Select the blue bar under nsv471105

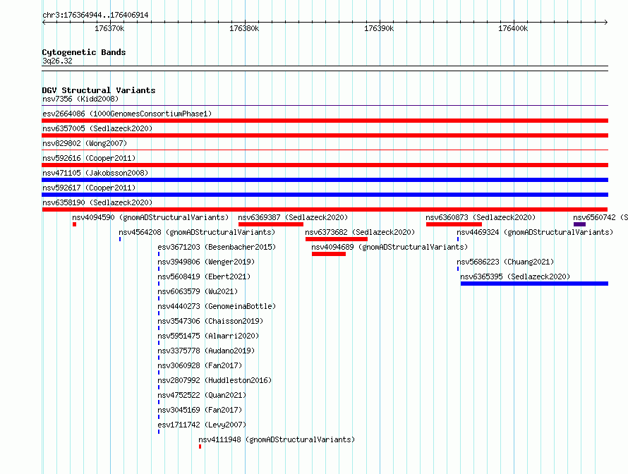coord(325,180)
